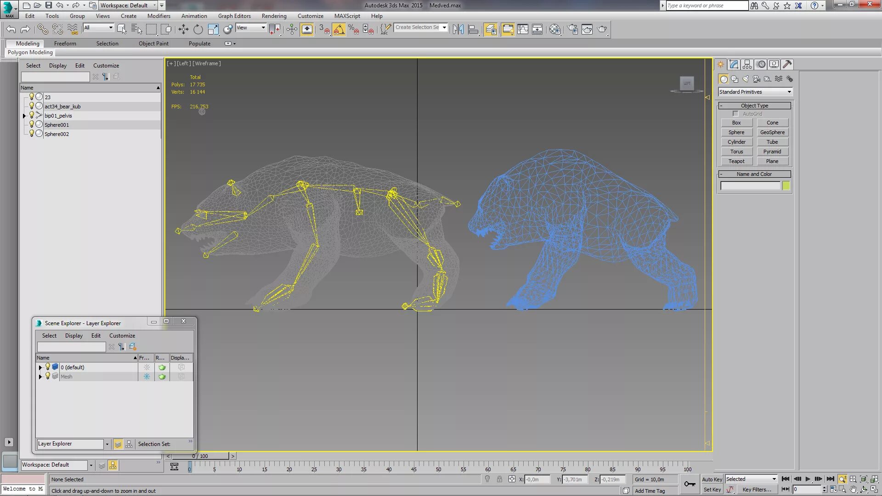Click the object color swatch under Name and Color
This screenshot has height=496, width=882.
tap(786, 185)
